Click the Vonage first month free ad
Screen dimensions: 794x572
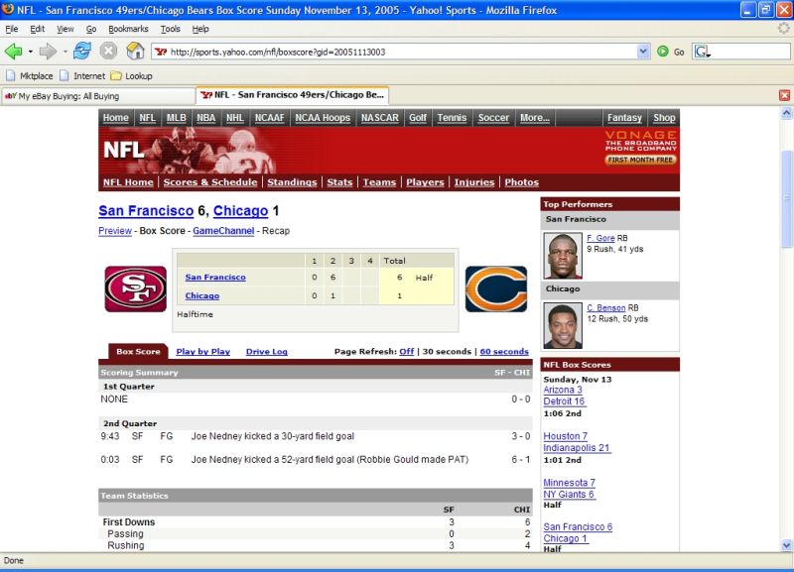(x=640, y=148)
